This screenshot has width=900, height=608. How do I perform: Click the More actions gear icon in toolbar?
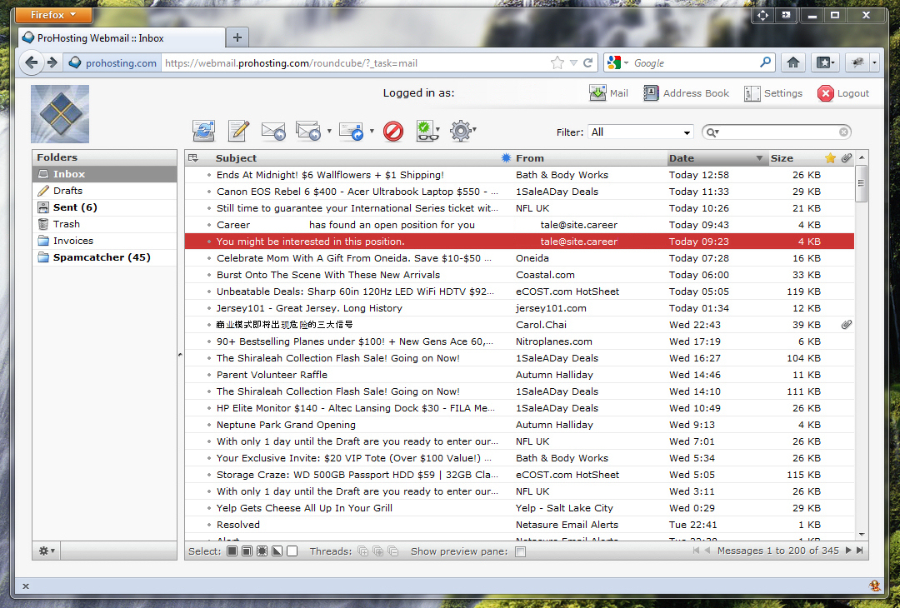click(460, 131)
